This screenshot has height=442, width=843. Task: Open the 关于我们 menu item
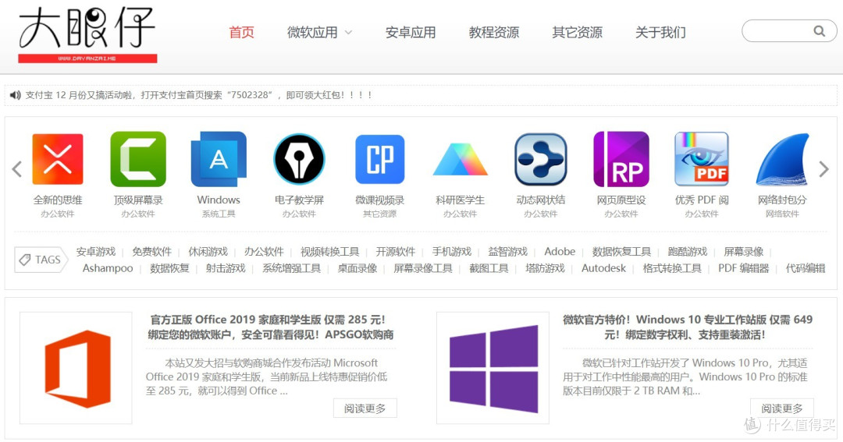coord(661,32)
